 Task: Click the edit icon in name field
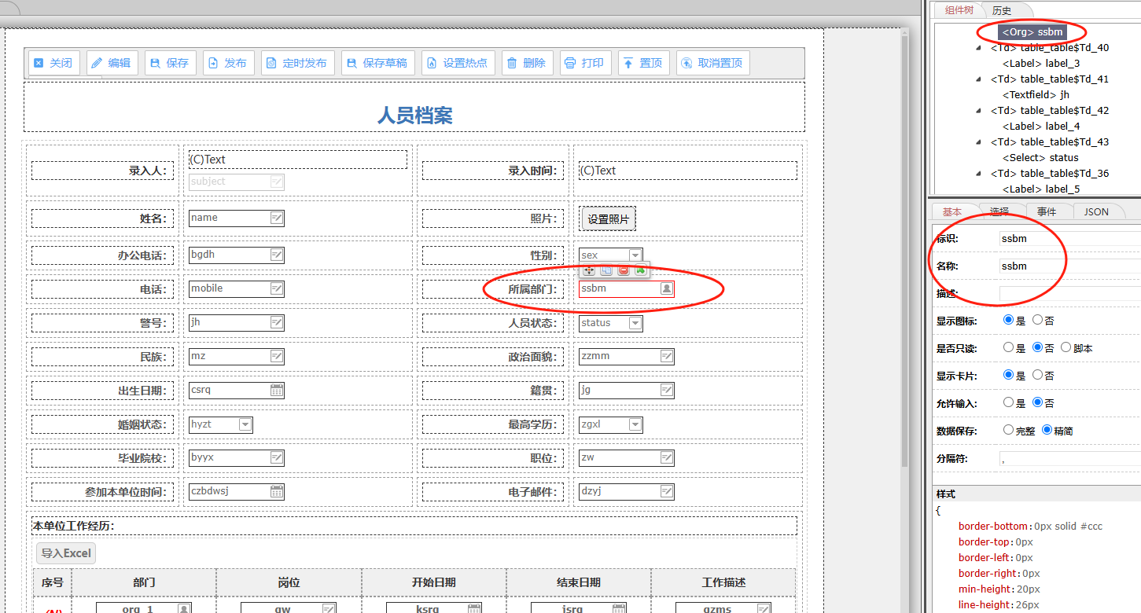click(x=277, y=218)
